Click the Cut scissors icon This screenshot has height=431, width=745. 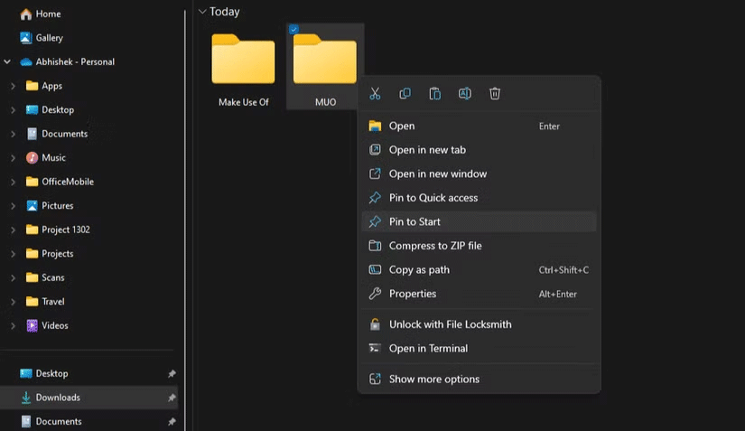[x=375, y=94]
